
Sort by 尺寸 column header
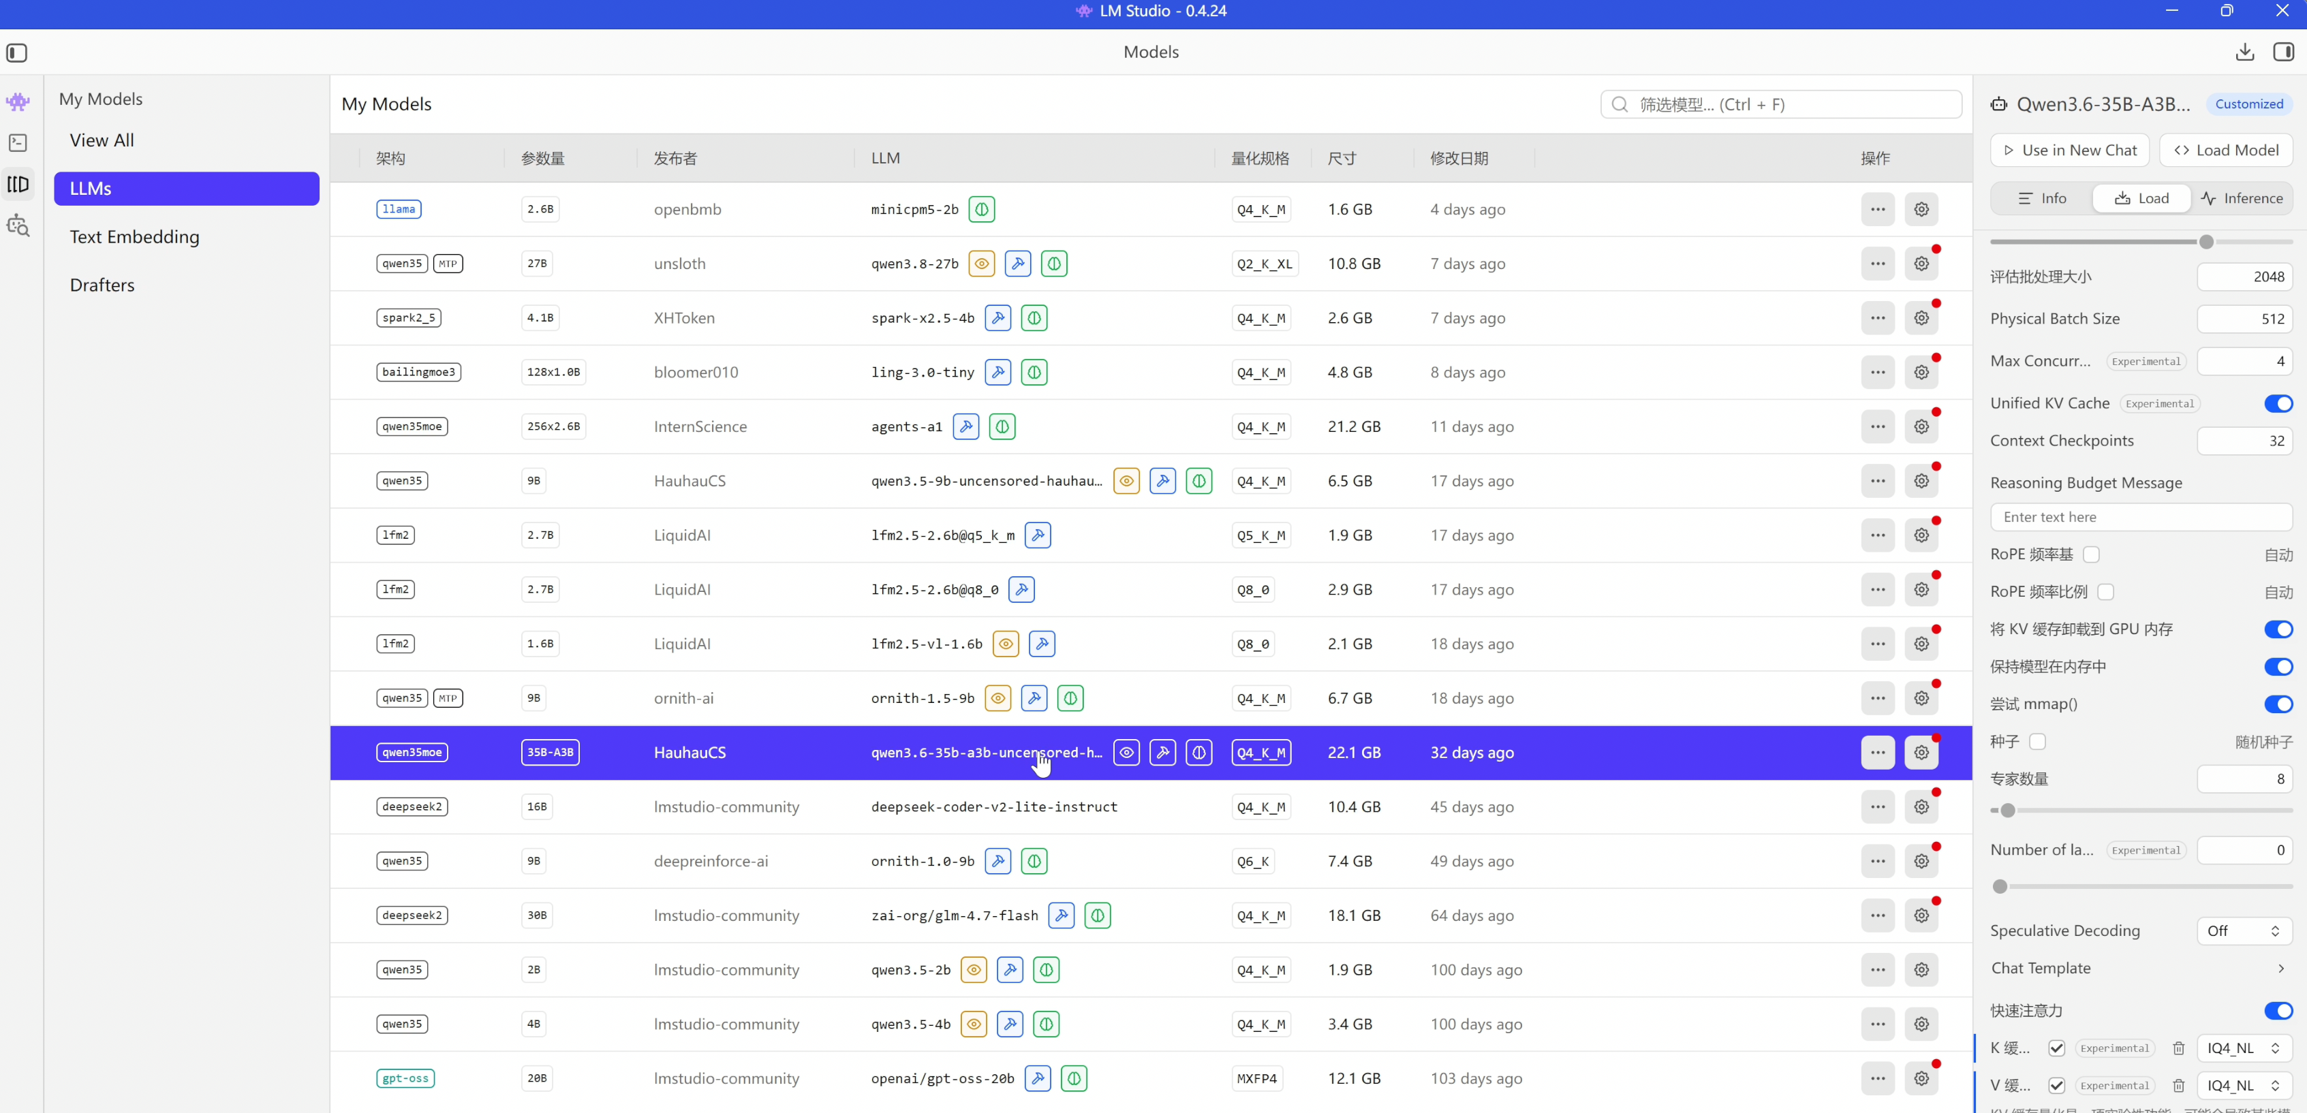click(1342, 159)
